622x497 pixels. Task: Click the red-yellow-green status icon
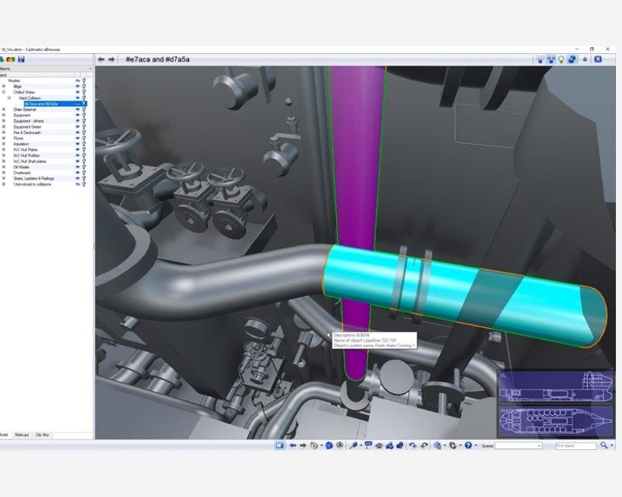pos(11,59)
